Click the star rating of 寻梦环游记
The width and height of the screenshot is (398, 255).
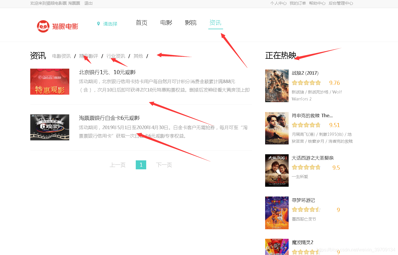pos(306,210)
